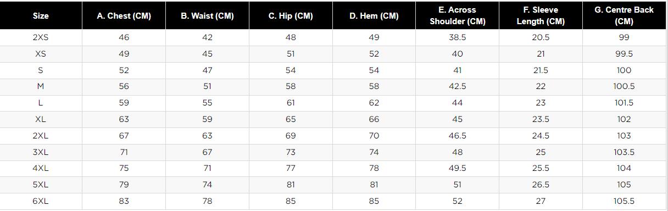Viewport: 668px width, 211px height.
Task: Select the E. Across Shoulder header
Action: pyautogui.click(x=457, y=16)
